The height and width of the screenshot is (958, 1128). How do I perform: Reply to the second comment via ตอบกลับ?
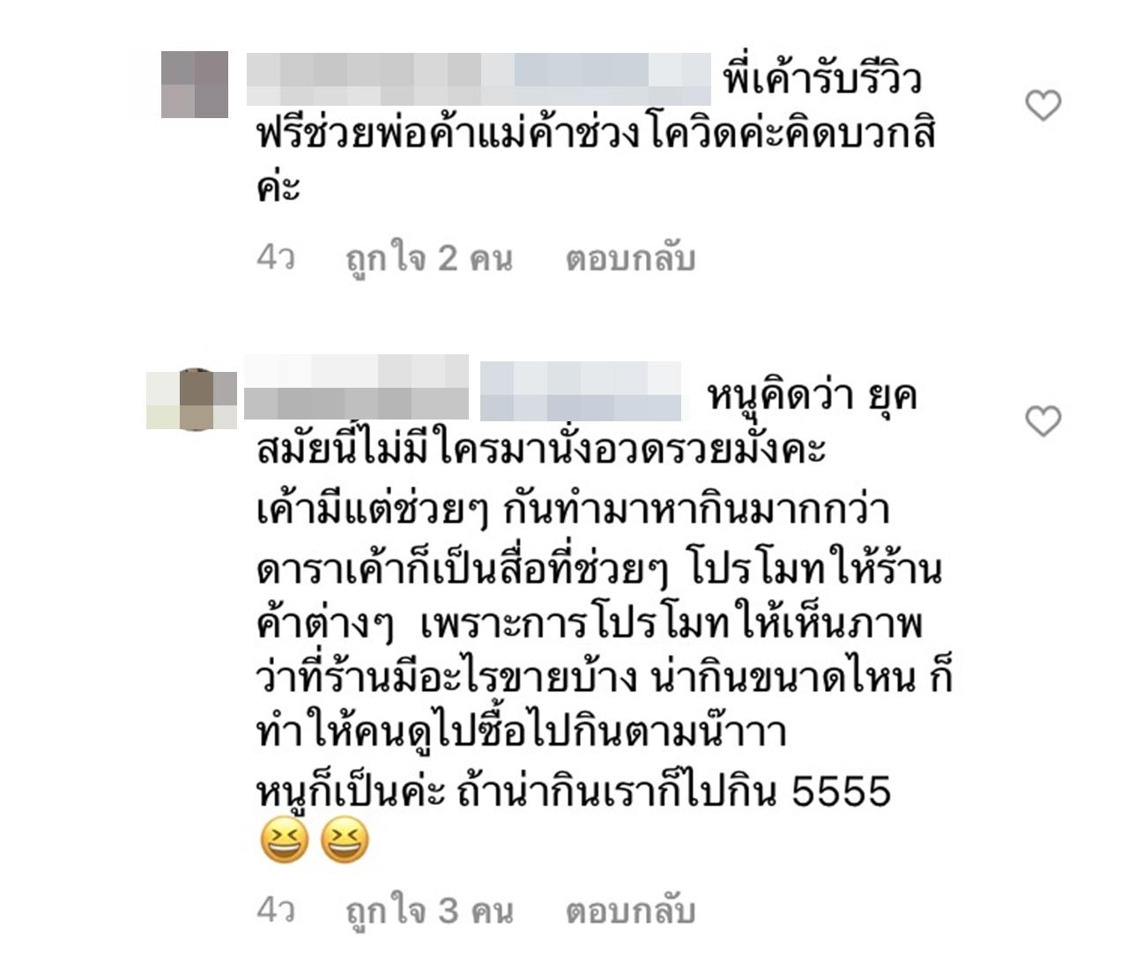tap(630, 910)
